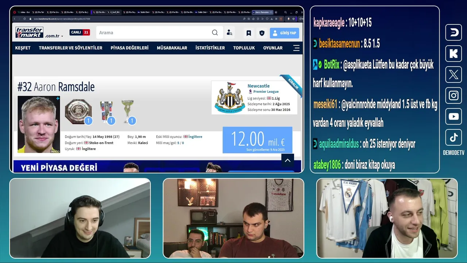Click chat username kapkaraeagle
The image size is (467, 263).
tap(329, 23)
